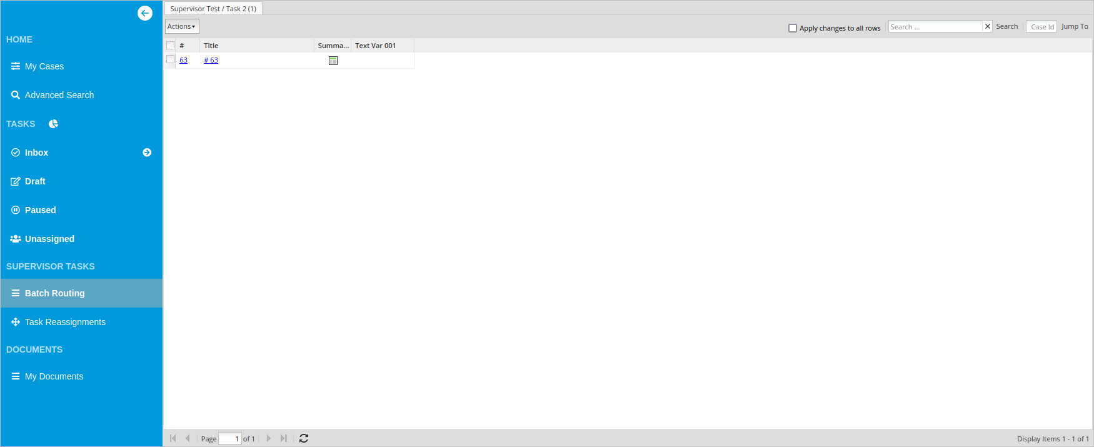Tick the select-all checkbox in header row
The image size is (1094, 447).
pos(171,46)
